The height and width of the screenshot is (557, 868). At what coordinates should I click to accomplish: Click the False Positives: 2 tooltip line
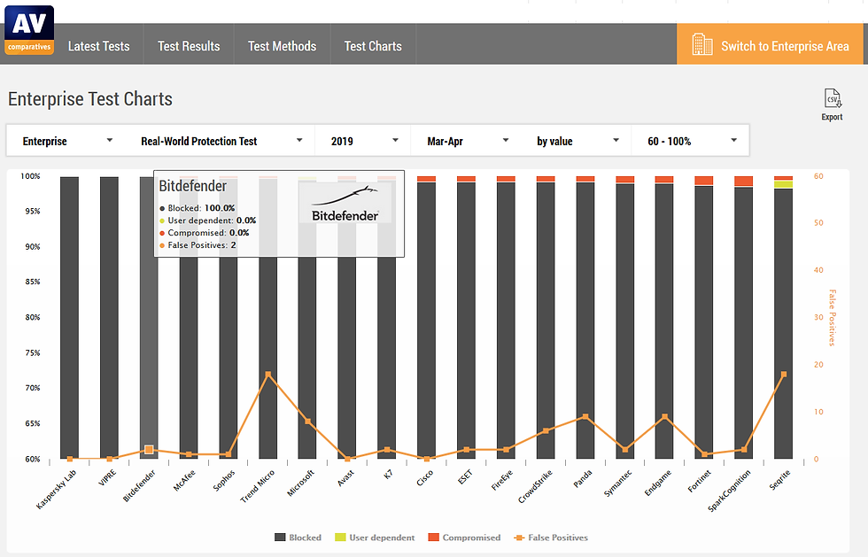point(198,244)
